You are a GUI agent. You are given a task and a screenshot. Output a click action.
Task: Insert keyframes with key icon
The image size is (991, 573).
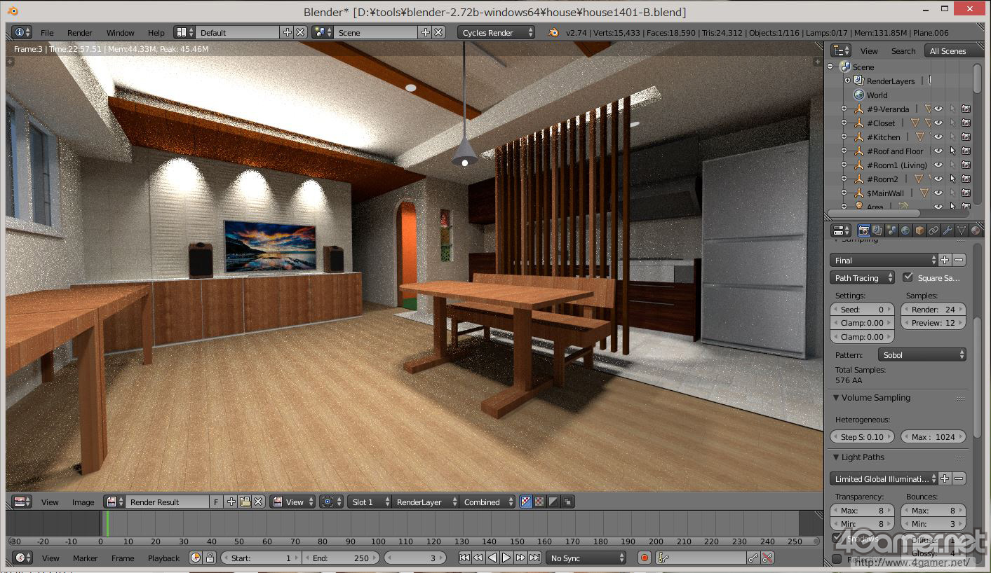[753, 558]
